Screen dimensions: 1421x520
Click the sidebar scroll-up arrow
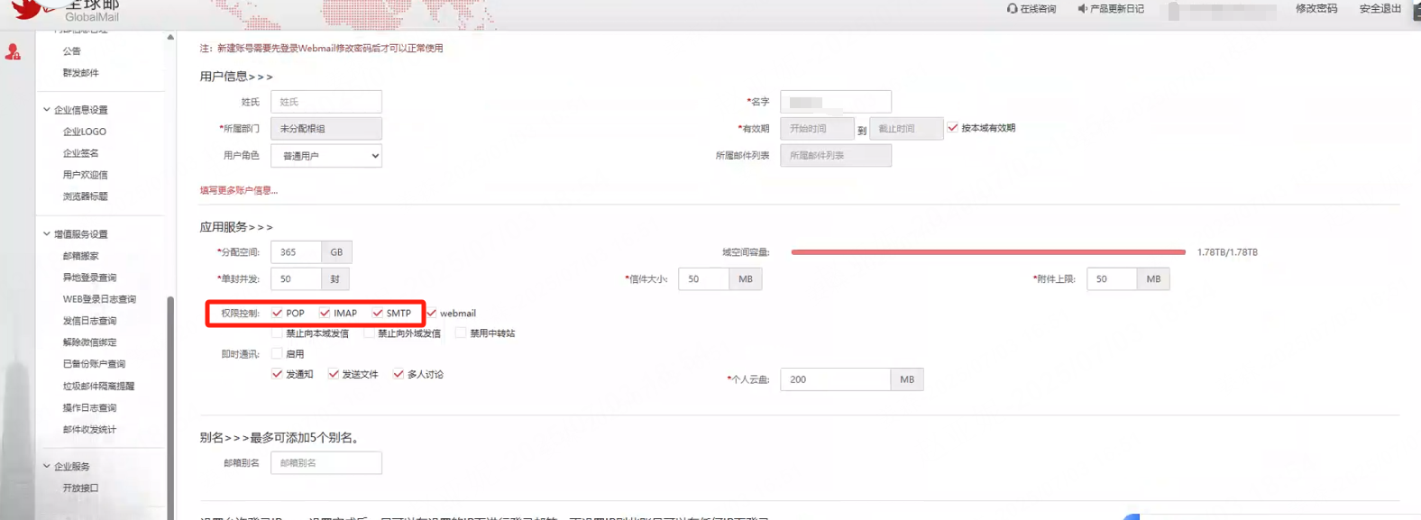click(170, 37)
